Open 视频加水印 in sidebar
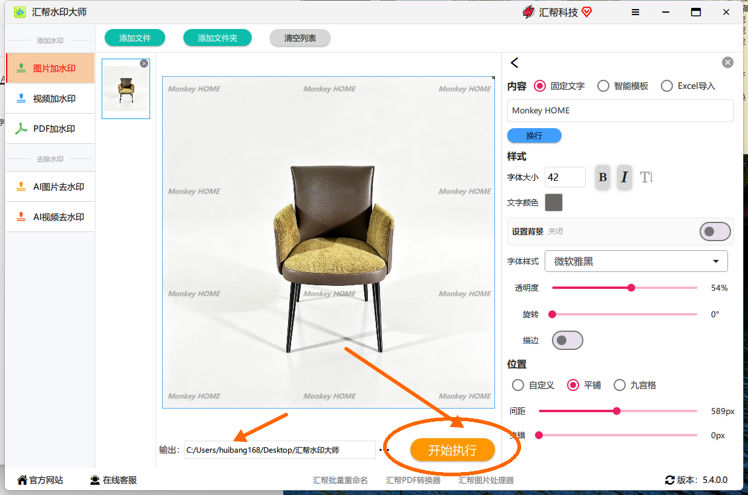 [x=50, y=99]
